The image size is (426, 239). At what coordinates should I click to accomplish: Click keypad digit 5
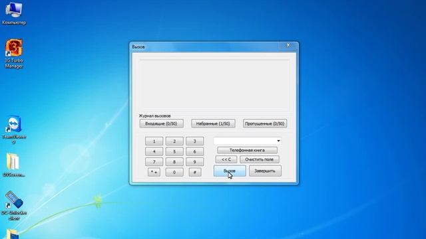tap(174, 151)
